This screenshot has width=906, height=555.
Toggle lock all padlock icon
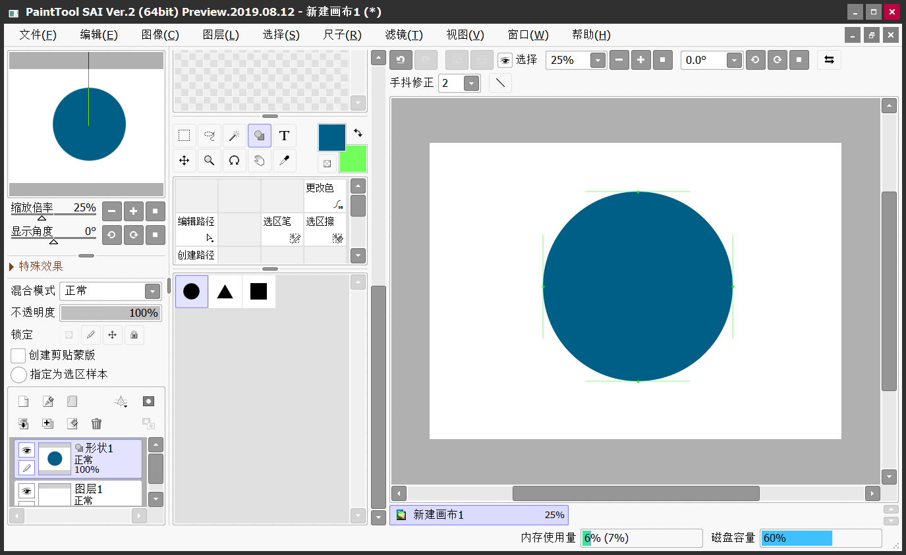coord(134,334)
